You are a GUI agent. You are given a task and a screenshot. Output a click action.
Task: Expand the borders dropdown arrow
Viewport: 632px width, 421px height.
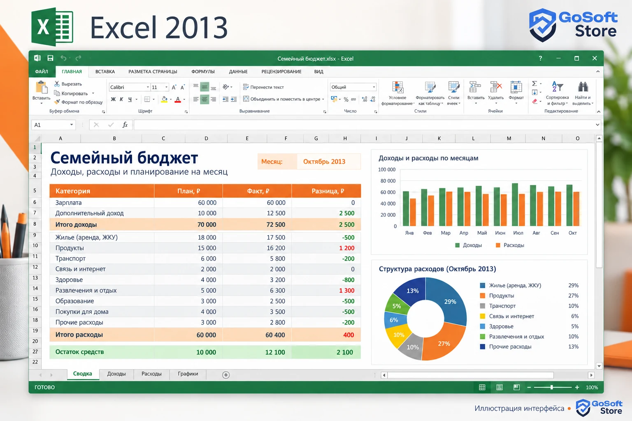[153, 99]
